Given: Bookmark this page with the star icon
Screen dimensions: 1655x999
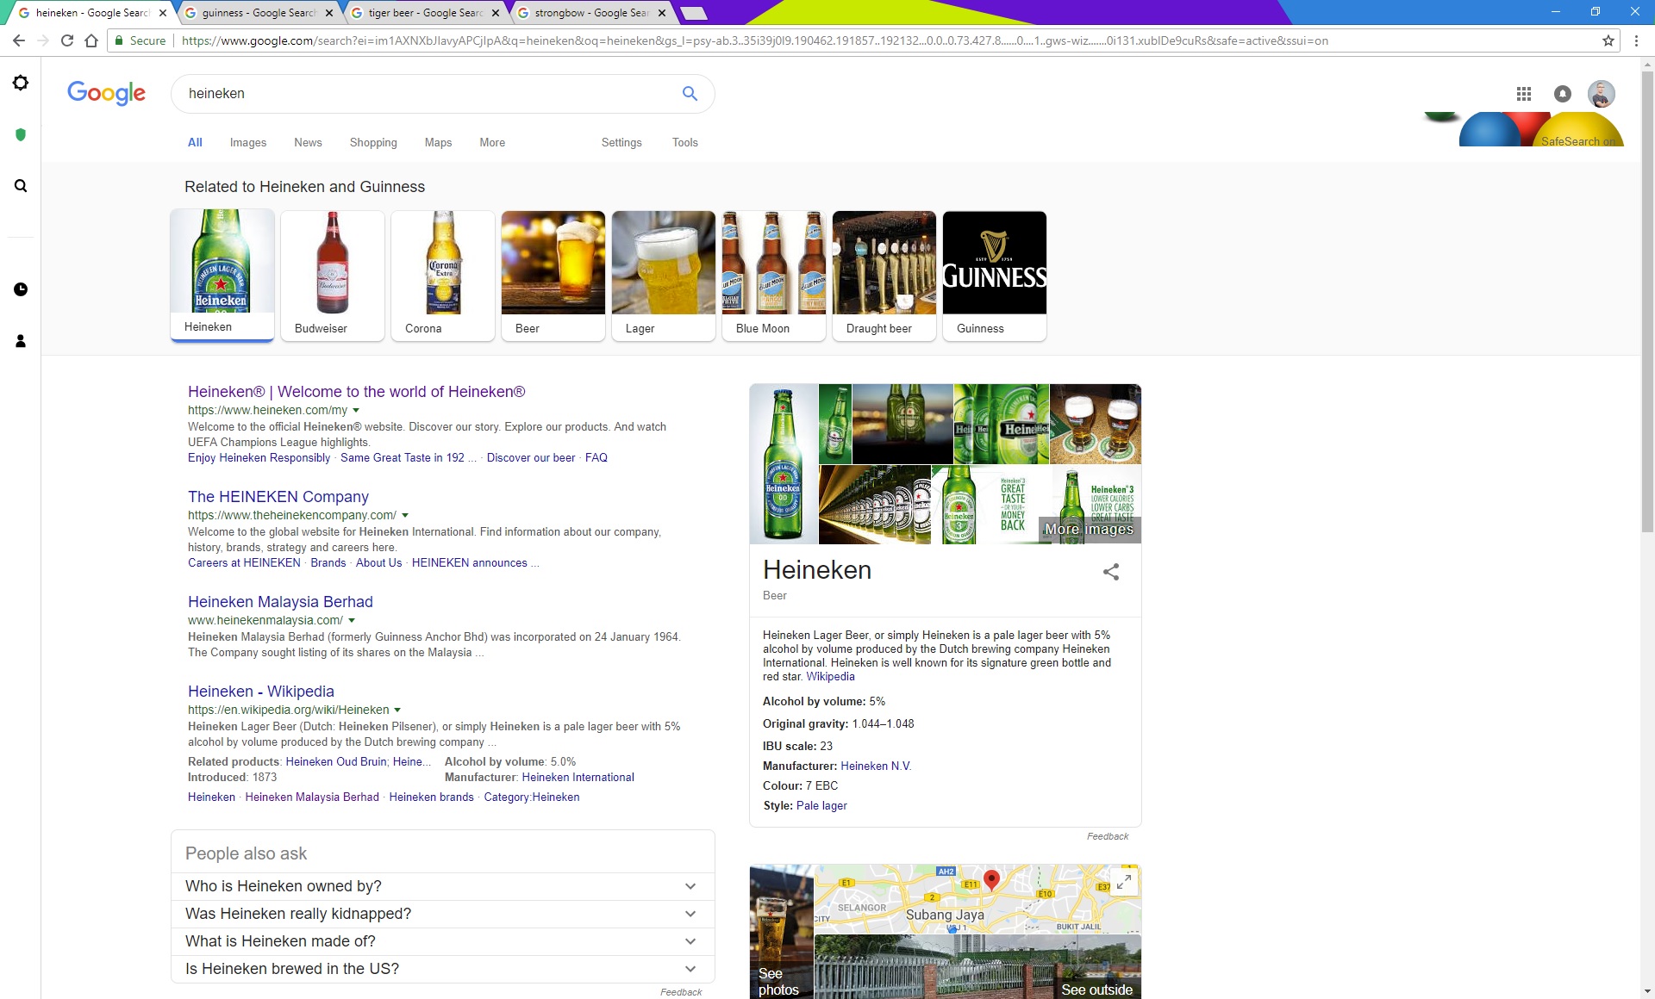Looking at the screenshot, I should [x=1608, y=40].
